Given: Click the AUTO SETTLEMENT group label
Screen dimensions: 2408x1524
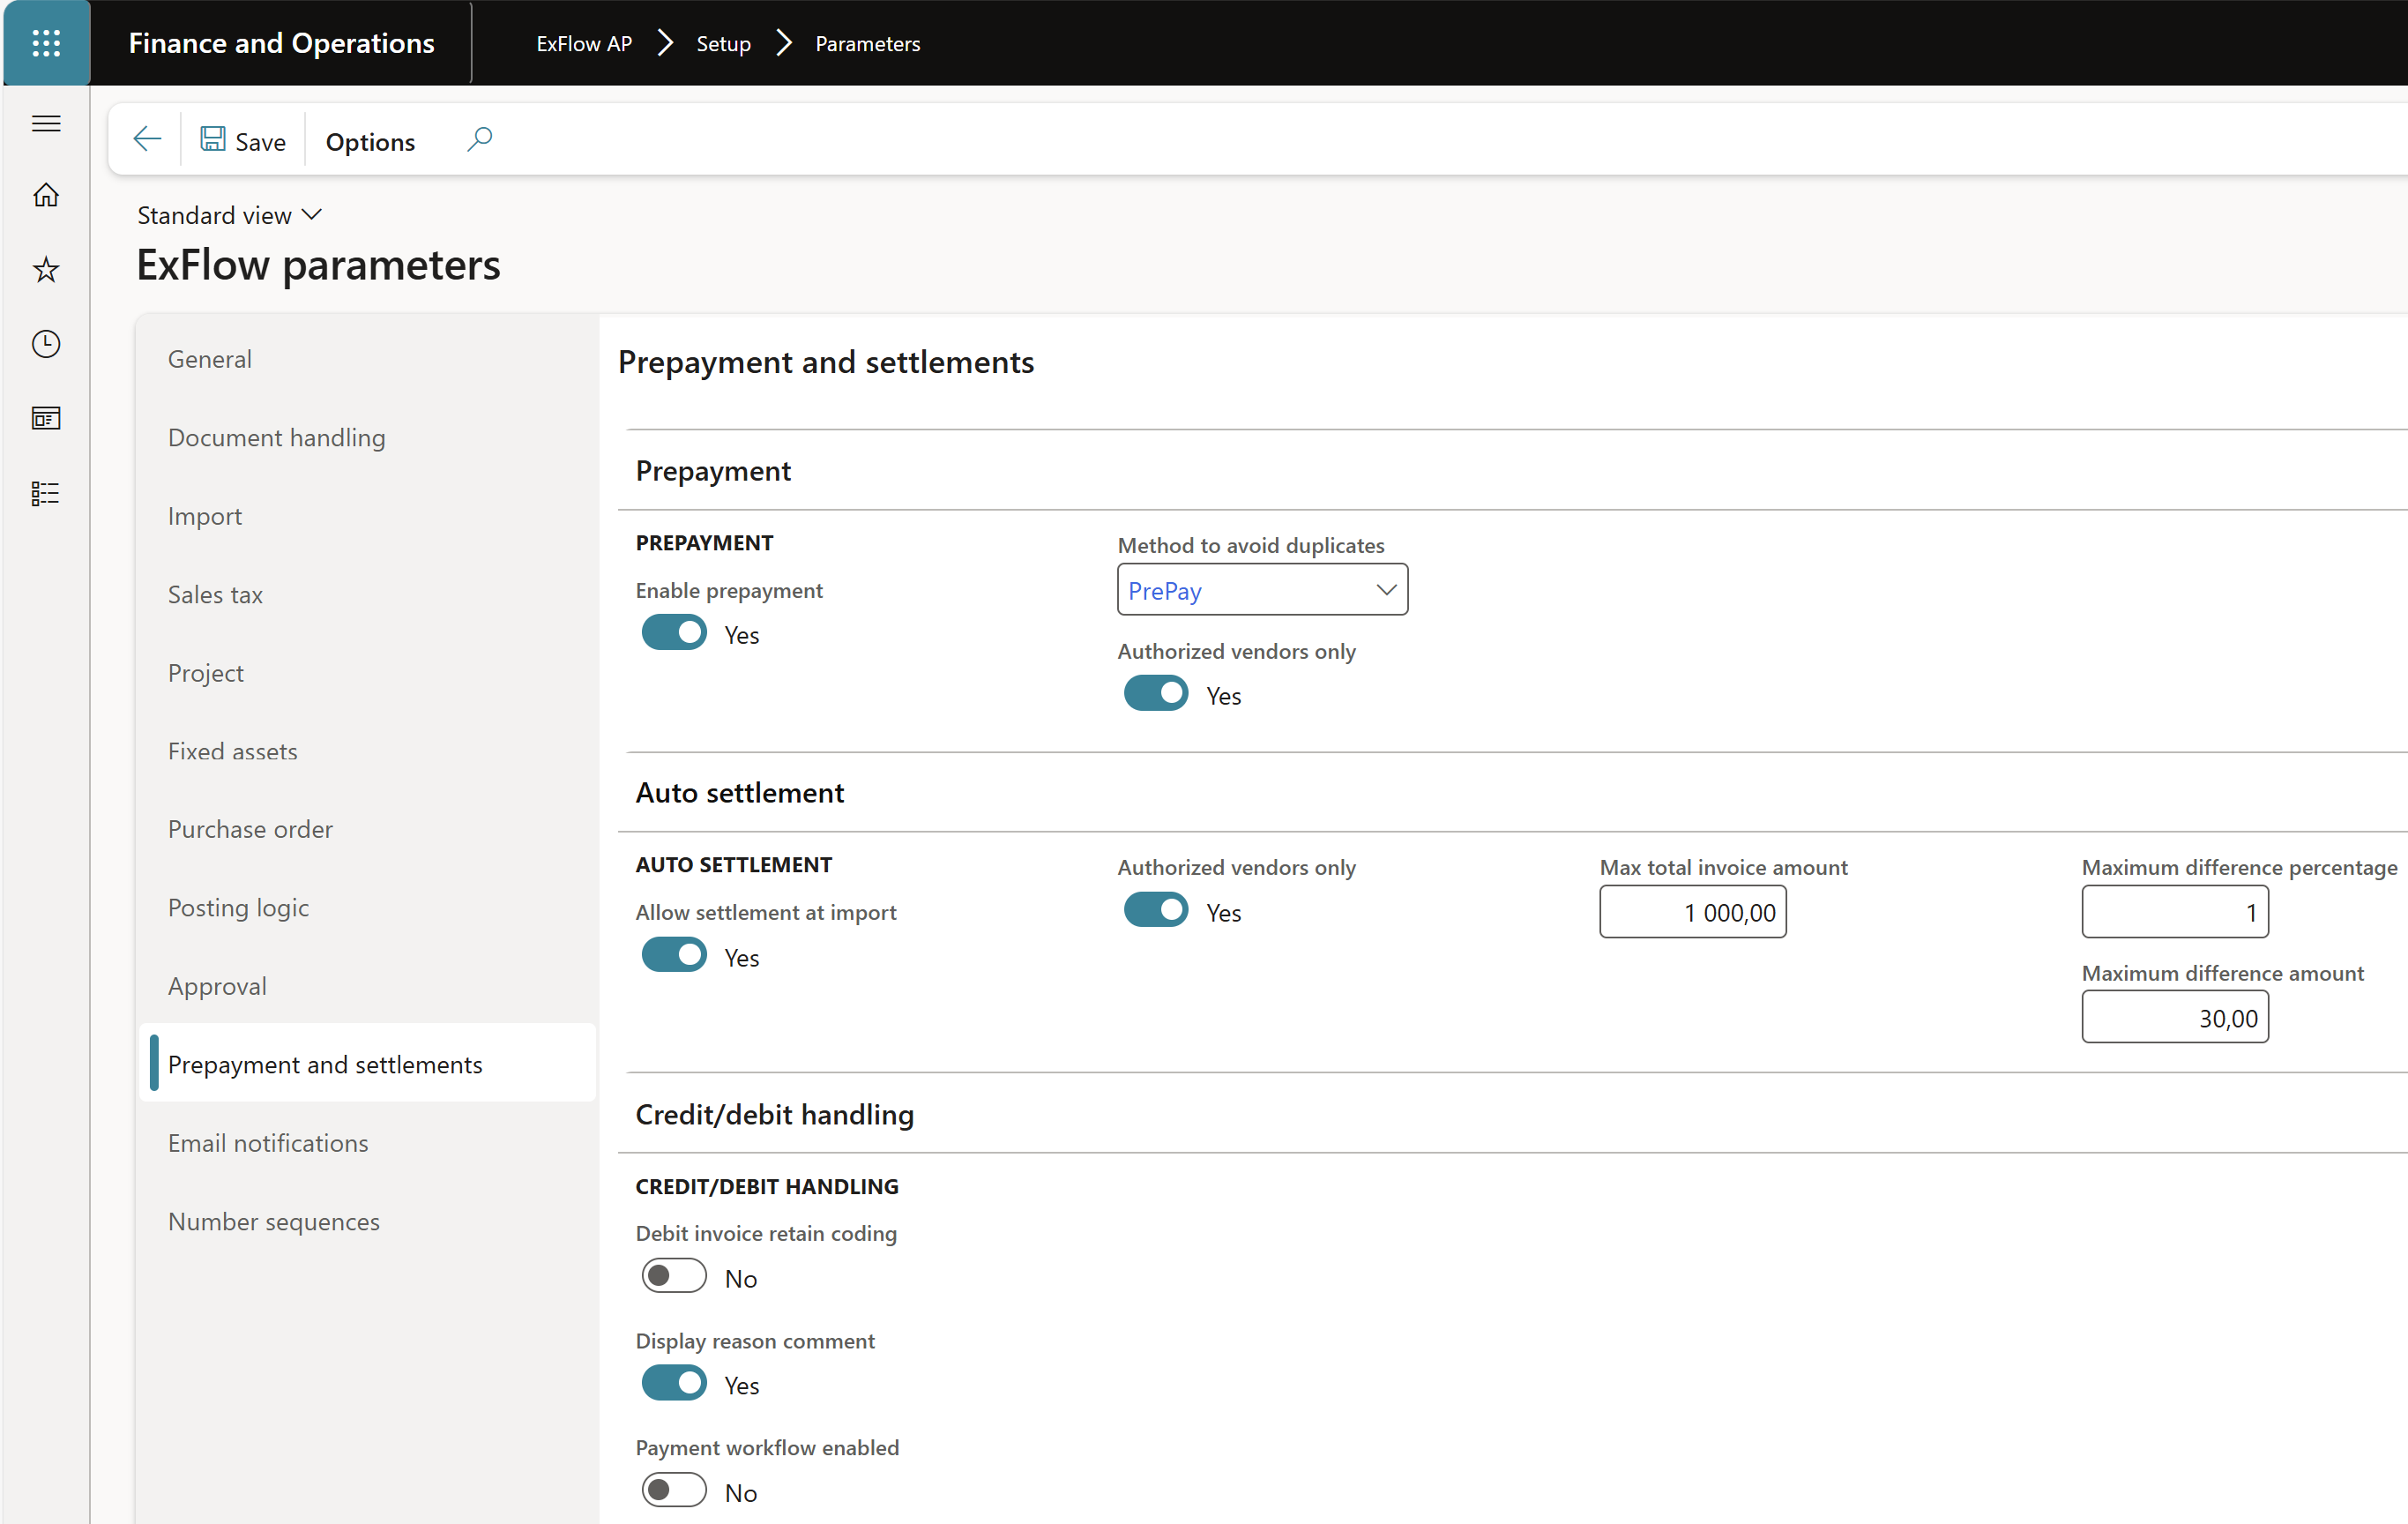Looking at the screenshot, I should pyautogui.click(x=734, y=864).
